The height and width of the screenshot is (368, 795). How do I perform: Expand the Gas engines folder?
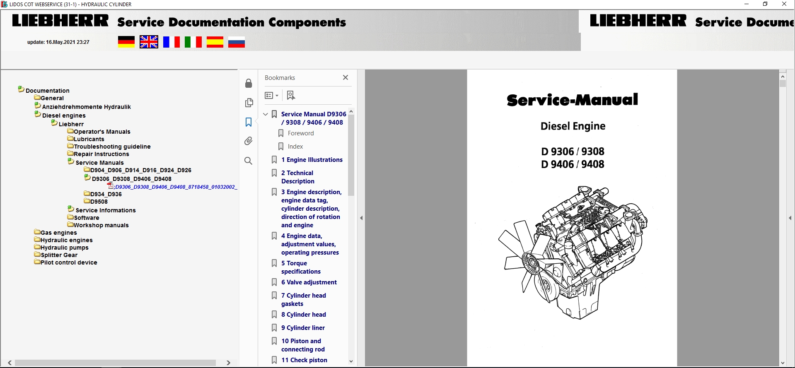coord(37,232)
